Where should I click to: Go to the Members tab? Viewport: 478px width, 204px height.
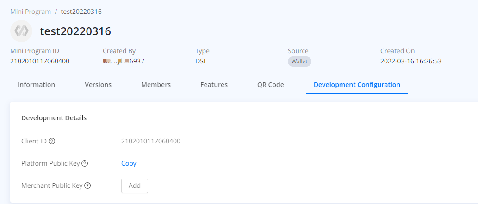[x=156, y=85]
